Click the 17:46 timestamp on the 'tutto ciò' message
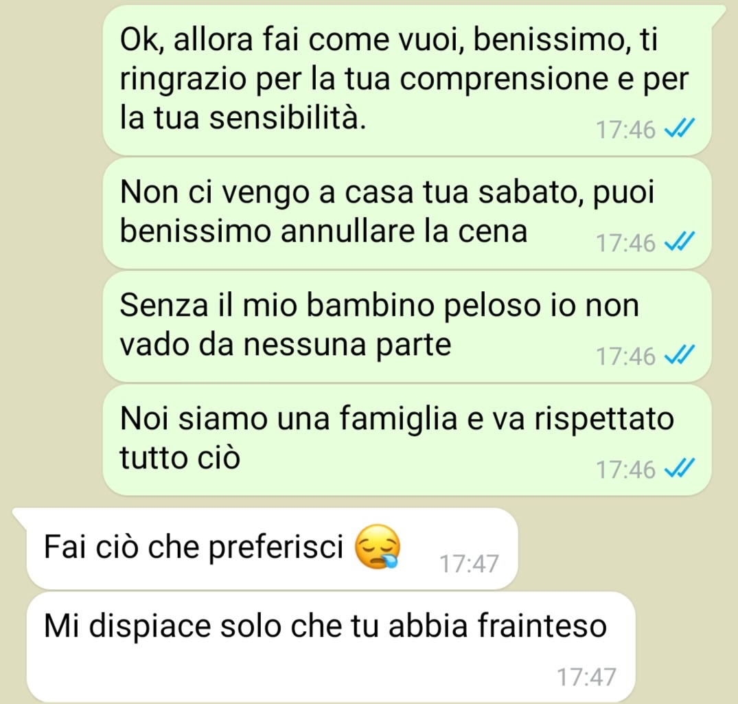This screenshot has height=704, width=738. pos(625,470)
